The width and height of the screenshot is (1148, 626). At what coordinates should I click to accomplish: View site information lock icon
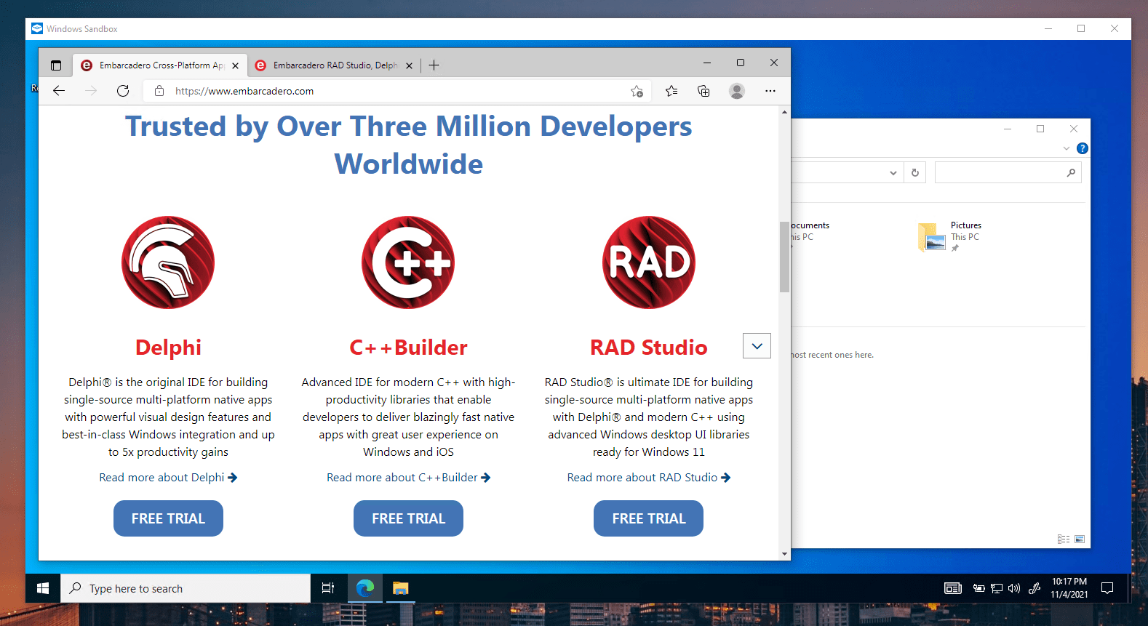pos(159,91)
